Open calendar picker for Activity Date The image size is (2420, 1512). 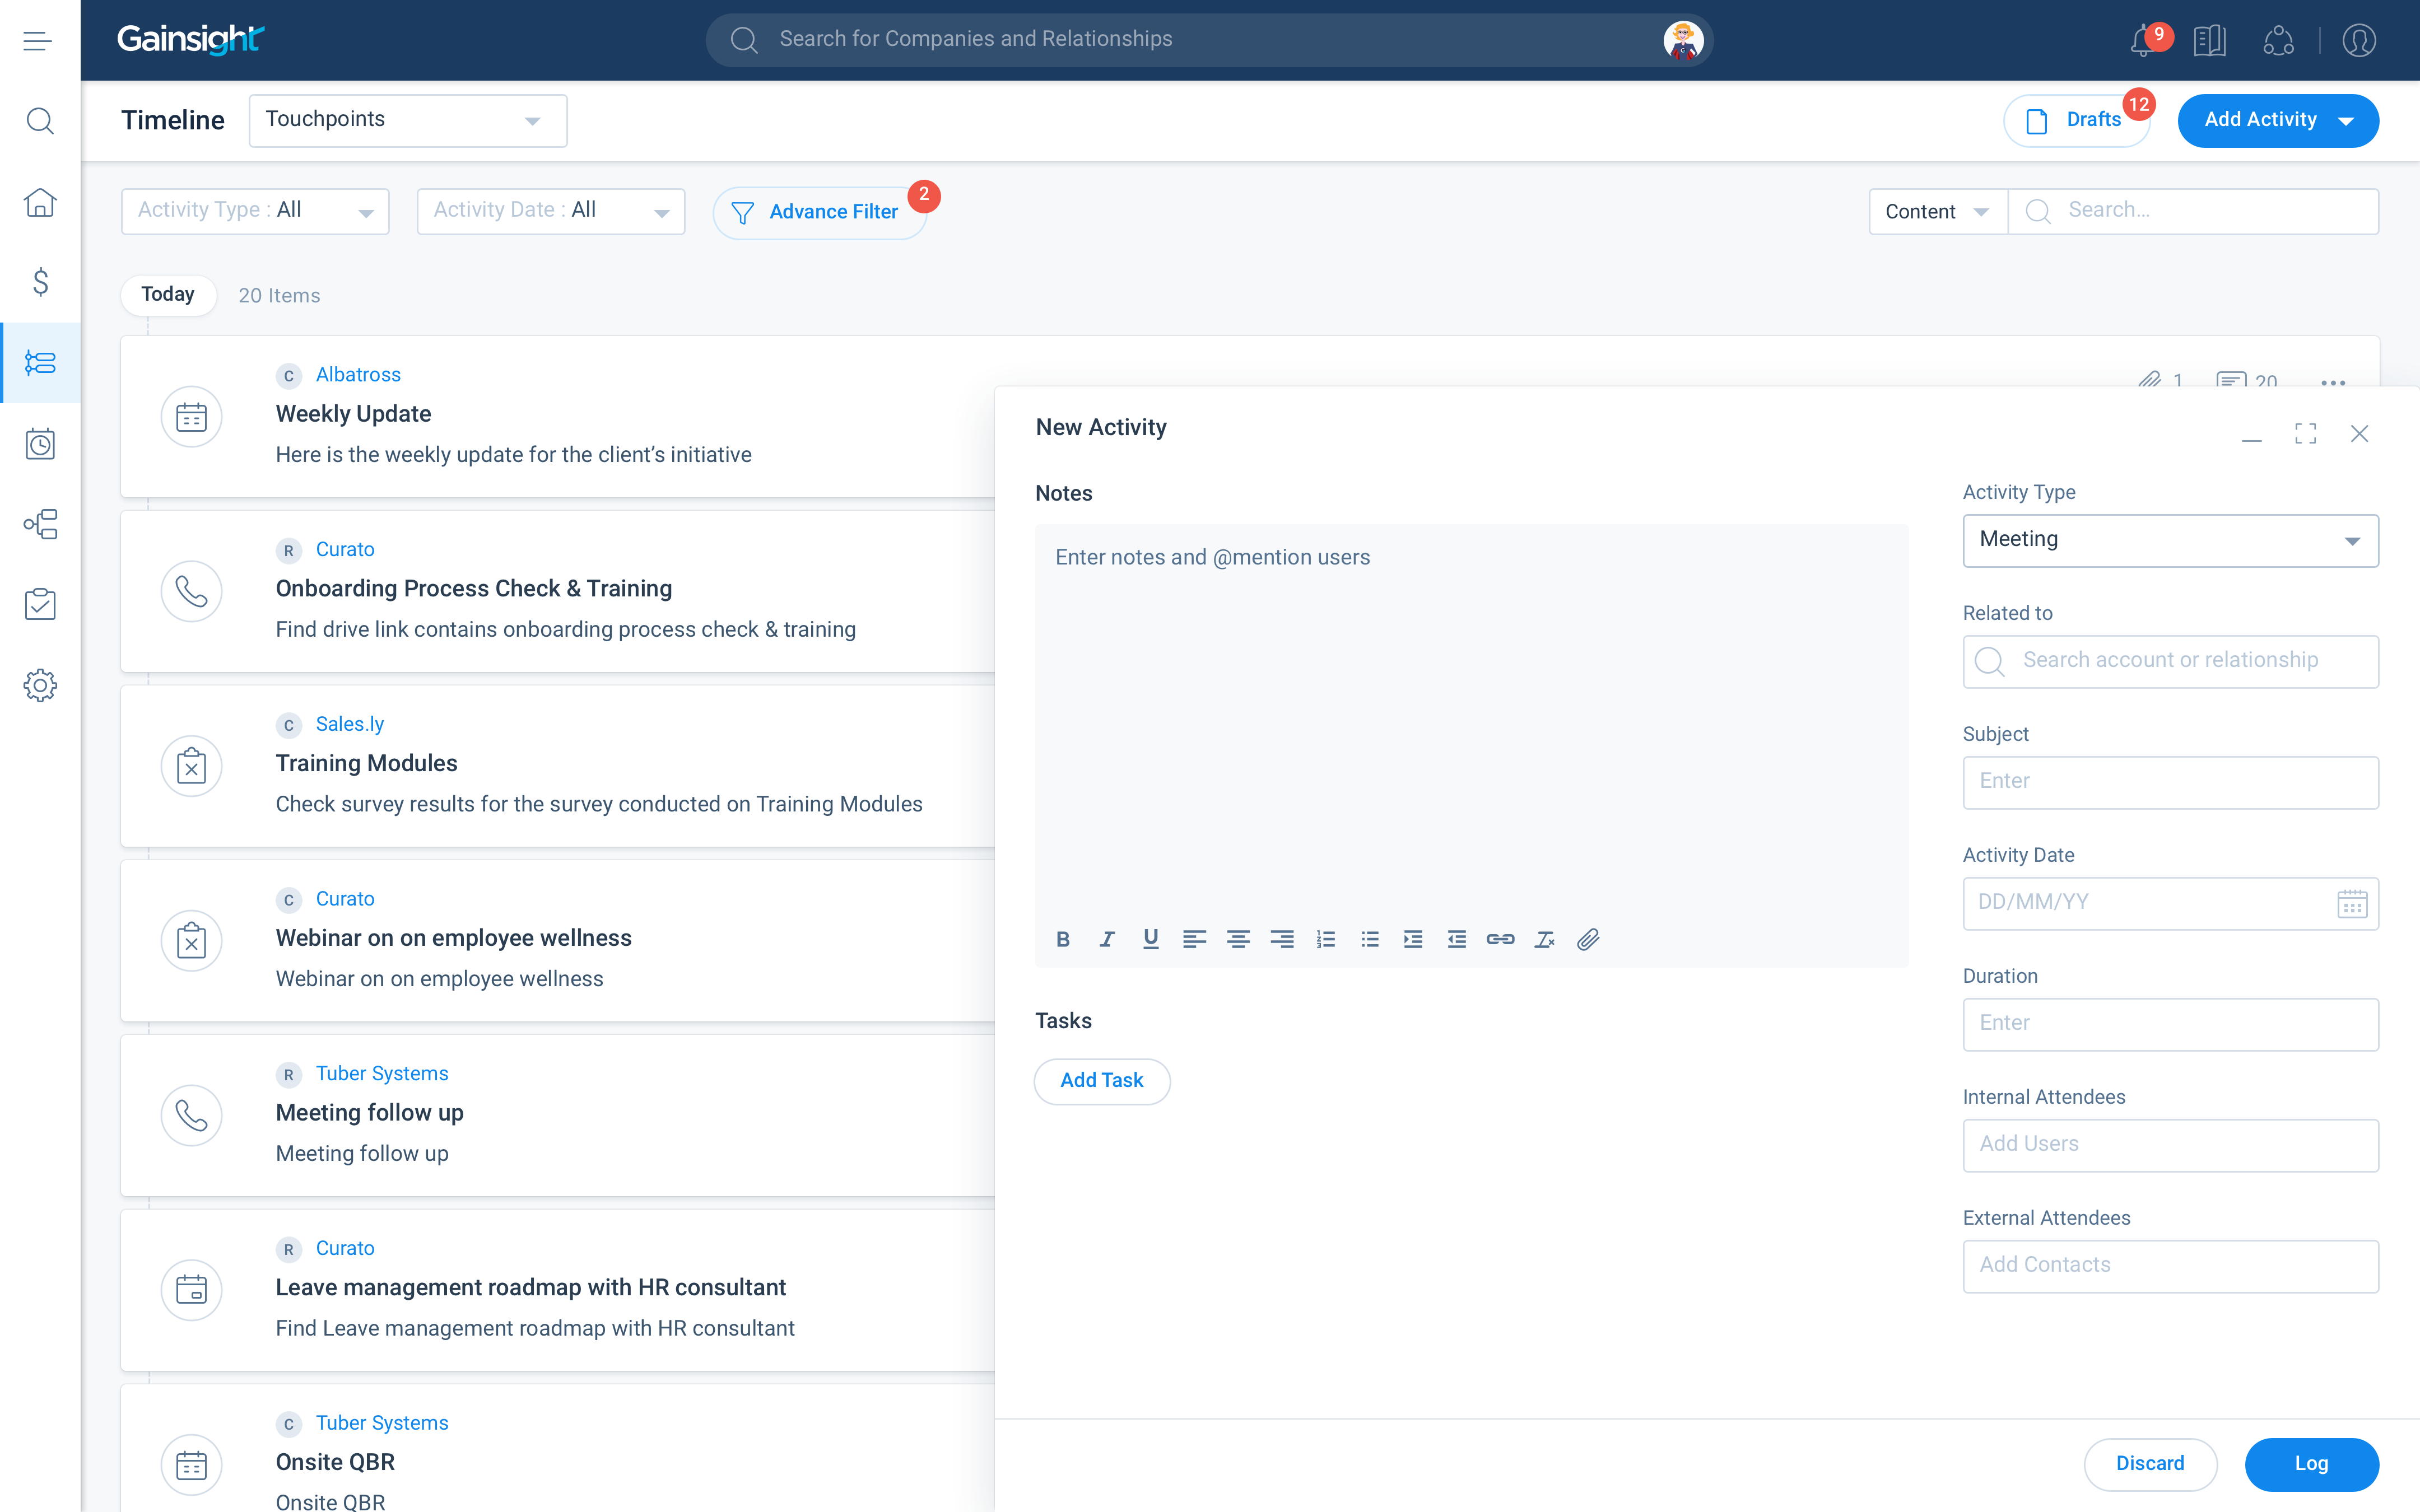click(x=2352, y=903)
